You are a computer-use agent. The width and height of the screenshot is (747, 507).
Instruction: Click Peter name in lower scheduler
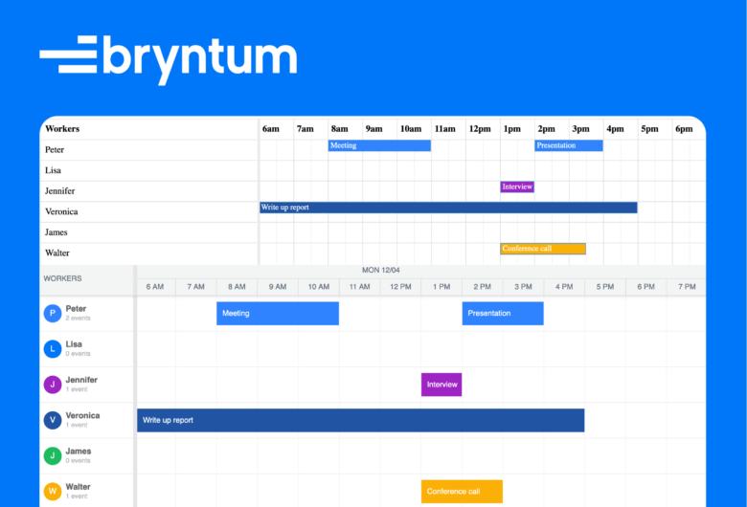76,309
